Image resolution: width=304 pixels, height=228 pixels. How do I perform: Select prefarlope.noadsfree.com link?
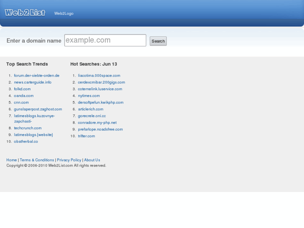(x=100, y=129)
